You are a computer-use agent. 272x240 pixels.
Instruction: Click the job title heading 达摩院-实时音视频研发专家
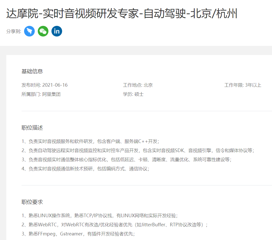[x=122, y=14]
